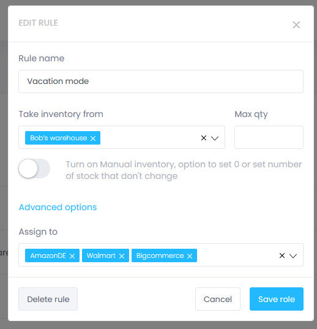Image resolution: width=317 pixels, height=329 pixels.
Task: Clear all Take inventory from selections
Action: (204, 138)
